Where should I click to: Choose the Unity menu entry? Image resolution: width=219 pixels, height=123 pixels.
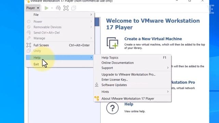tap(60, 51)
